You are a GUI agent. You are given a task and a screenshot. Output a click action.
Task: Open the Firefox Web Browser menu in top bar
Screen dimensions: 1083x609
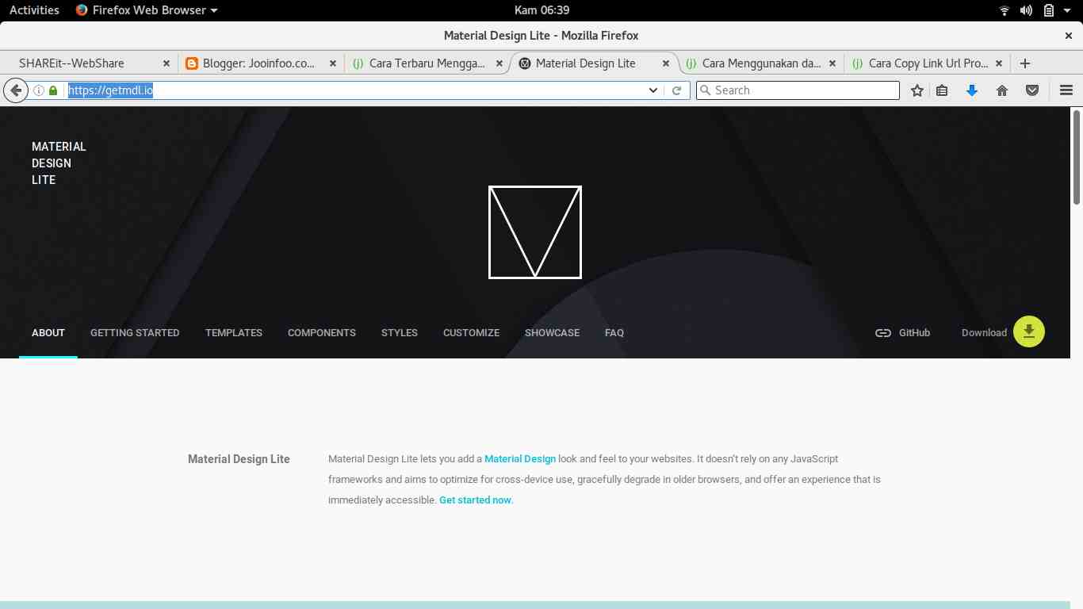tap(146, 10)
